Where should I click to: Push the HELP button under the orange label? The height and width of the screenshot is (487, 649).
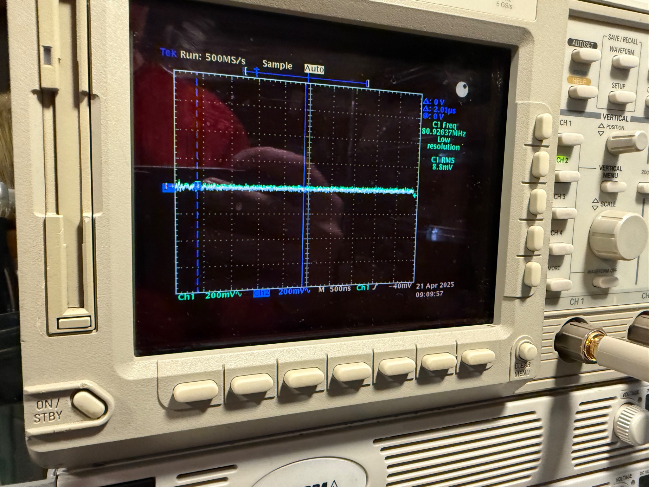tap(583, 92)
